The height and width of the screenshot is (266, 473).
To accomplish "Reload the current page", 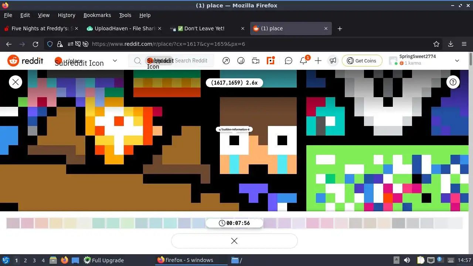I will 35,44.
